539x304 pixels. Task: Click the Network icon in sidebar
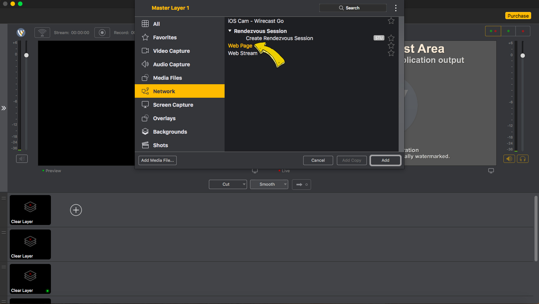click(x=145, y=91)
